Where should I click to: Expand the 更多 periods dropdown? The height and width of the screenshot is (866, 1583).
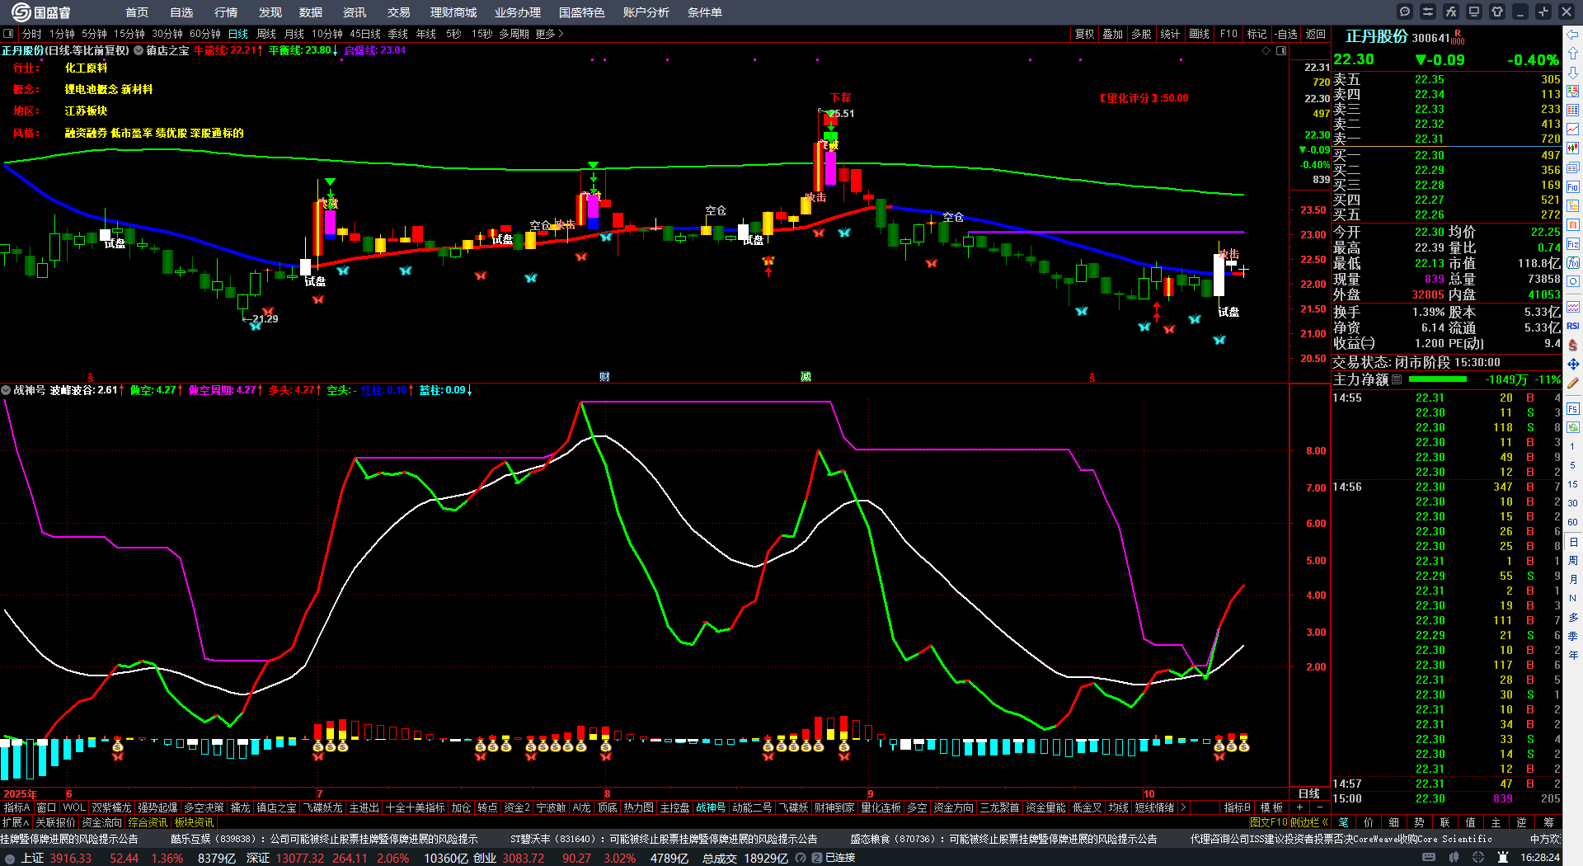tap(549, 34)
